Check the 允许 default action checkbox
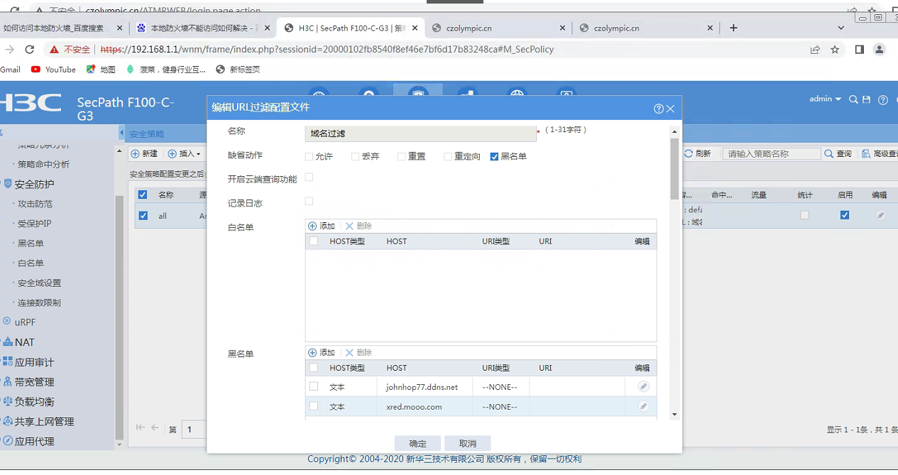This screenshot has width=898, height=475. tap(309, 156)
